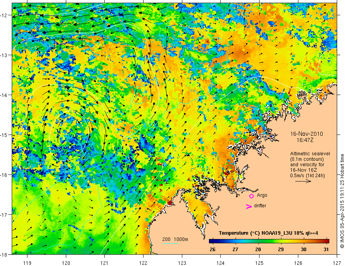
Task: Click the '200 1000m' bathymetry label
Action: [175, 239]
